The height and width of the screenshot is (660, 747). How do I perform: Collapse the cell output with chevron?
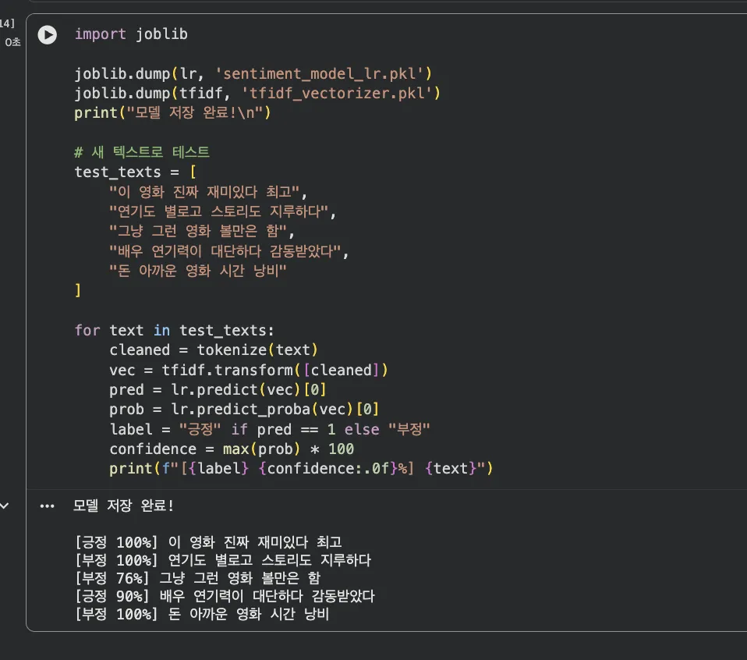pyautogui.click(x=5, y=506)
